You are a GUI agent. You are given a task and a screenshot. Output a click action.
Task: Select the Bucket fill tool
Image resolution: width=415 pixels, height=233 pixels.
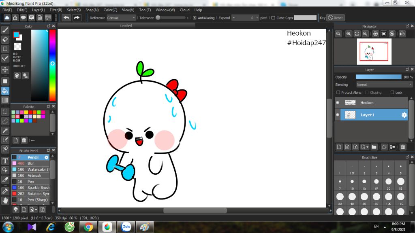coord(5,91)
